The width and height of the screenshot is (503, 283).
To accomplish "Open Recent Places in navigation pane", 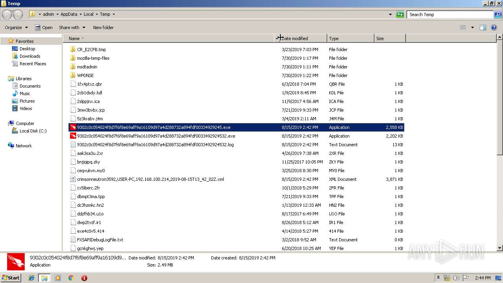I will (33, 64).
